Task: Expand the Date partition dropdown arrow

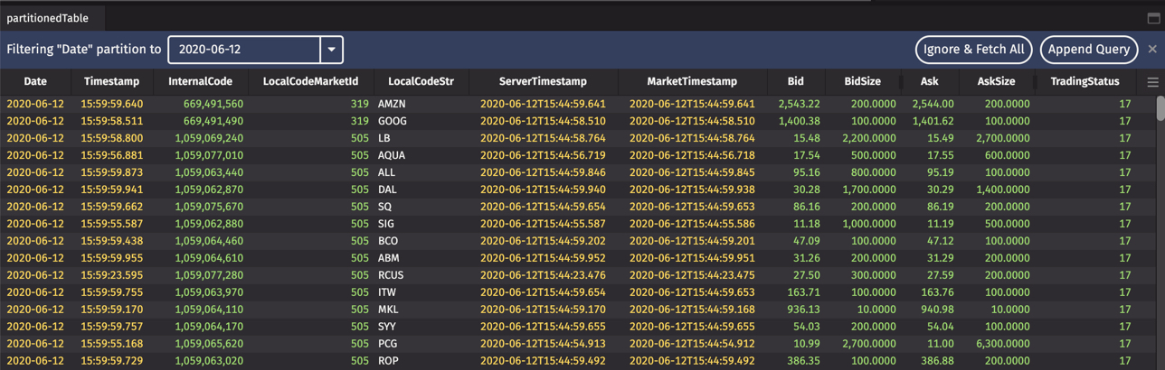Action: tap(332, 50)
